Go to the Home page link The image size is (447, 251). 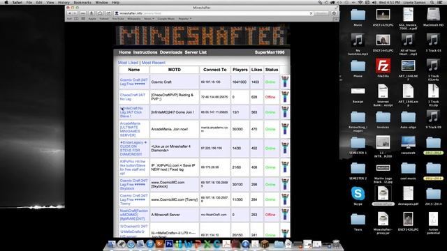click(x=125, y=52)
